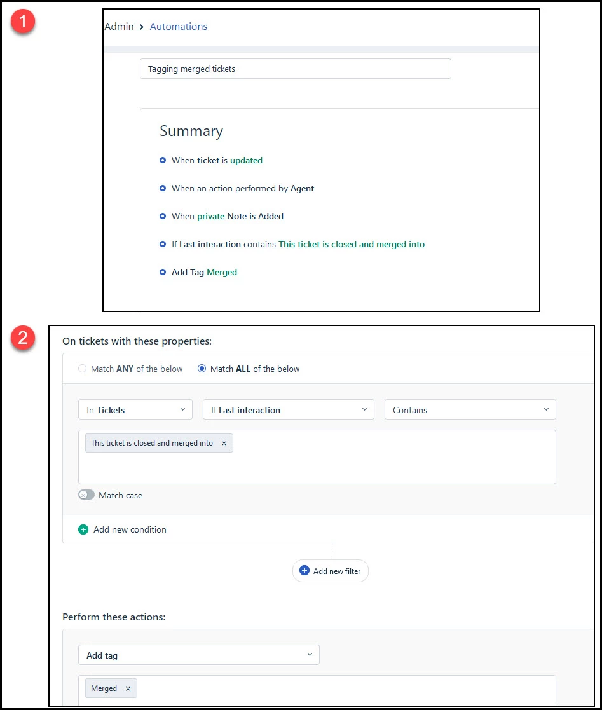
Task: Remove the Merged tag chip
Action: (x=128, y=688)
